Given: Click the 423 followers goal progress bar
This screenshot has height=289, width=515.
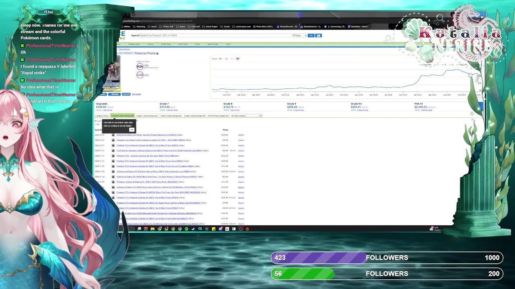Looking at the screenshot, I should point(387,258).
